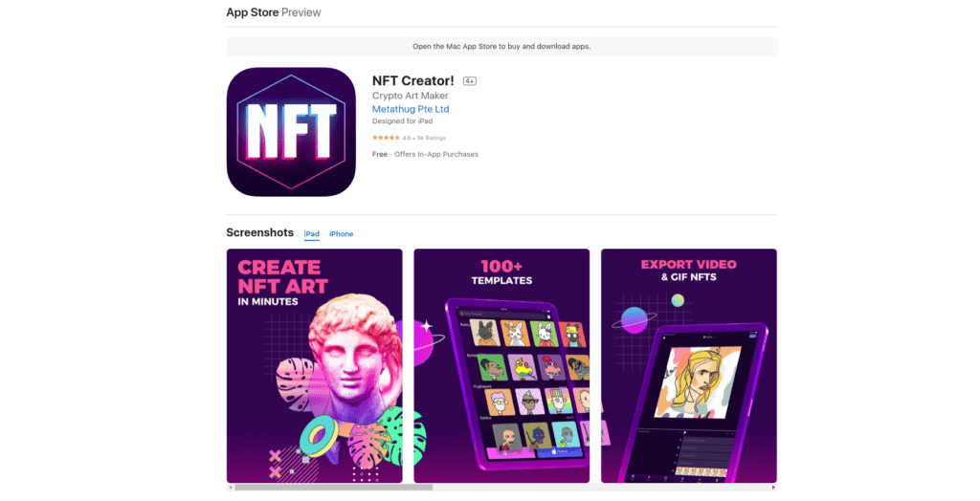The width and height of the screenshot is (980, 501).
Task: Switch to the iPhone screenshots tab
Action: (342, 233)
